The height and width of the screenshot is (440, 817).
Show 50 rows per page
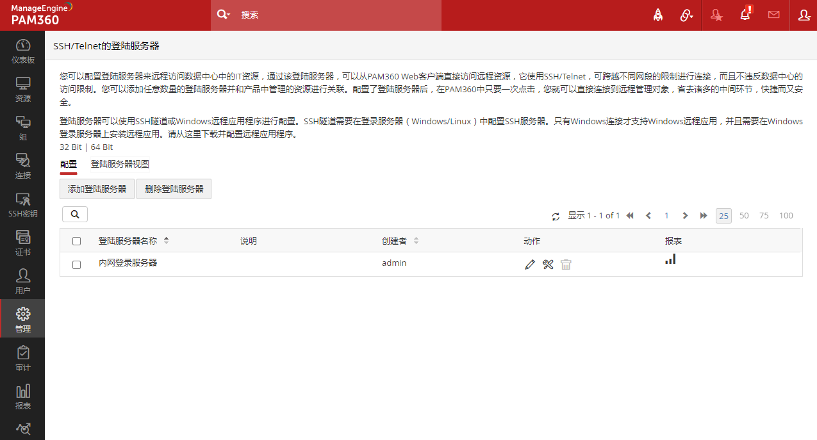(744, 216)
